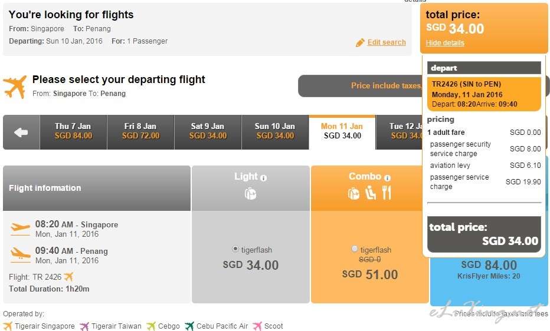Click the Combo fare meal icon
The height and width of the screenshot is (331, 550).
(x=386, y=193)
